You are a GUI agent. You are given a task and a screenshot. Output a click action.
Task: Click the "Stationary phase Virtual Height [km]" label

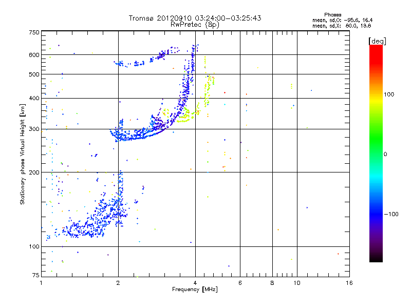click(23, 154)
